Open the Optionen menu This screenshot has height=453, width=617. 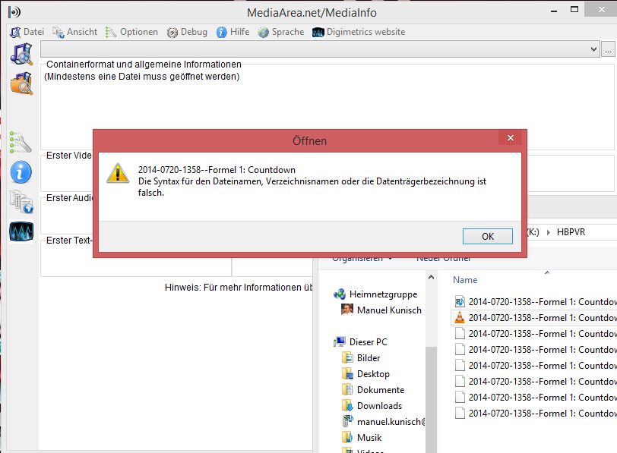coord(131,32)
